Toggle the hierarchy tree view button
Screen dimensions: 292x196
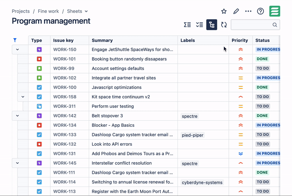point(212,24)
